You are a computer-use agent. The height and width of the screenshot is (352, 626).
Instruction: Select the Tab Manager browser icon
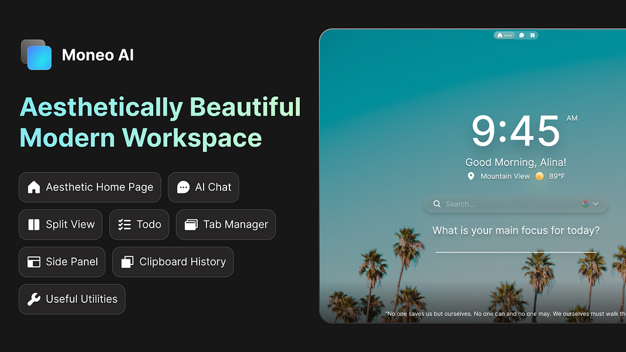pyautogui.click(x=190, y=225)
